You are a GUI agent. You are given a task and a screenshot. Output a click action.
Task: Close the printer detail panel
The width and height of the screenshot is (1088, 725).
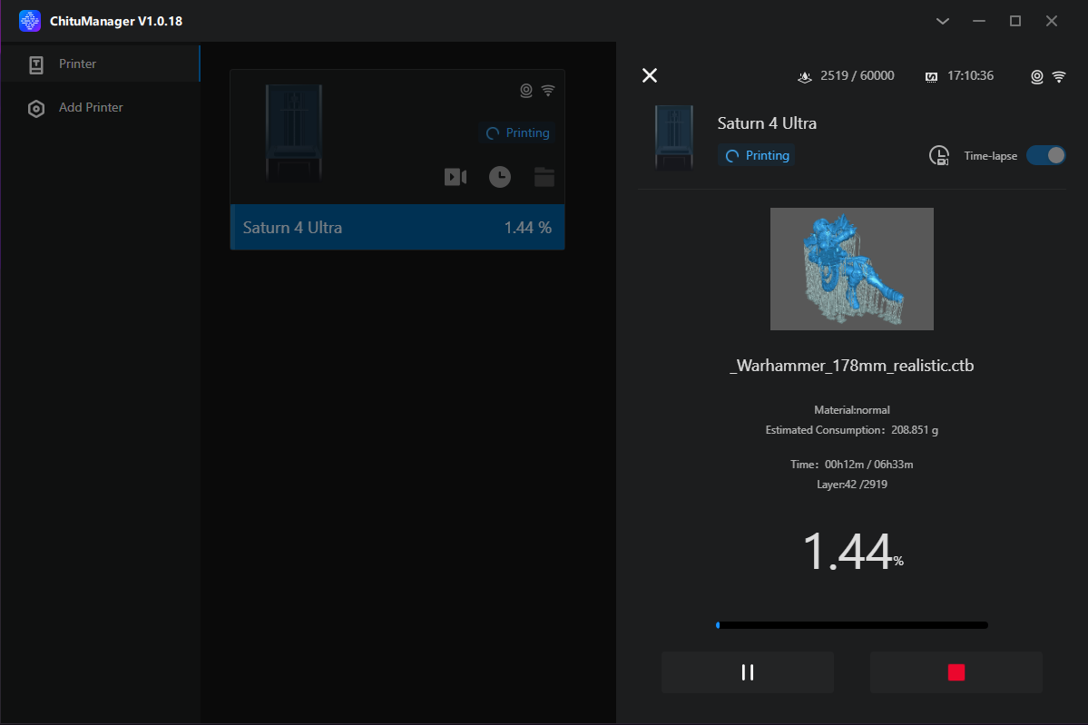tap(650, 75)
